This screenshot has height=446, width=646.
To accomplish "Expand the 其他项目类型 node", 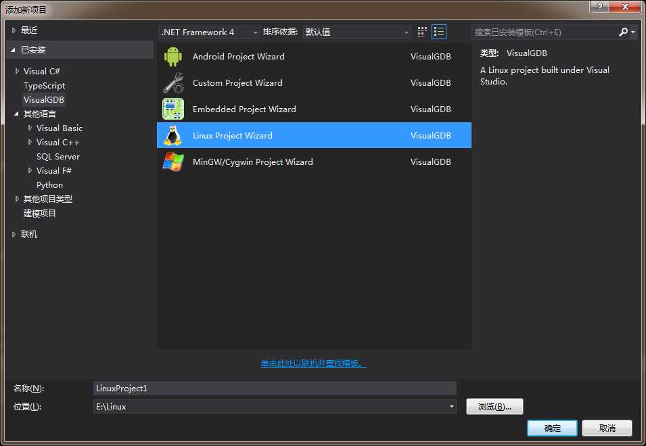I will pos(17,199).
